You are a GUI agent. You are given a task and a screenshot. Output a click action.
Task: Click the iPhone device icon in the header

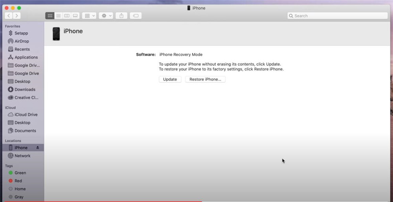pyautogui.click(x=56, y=34)
